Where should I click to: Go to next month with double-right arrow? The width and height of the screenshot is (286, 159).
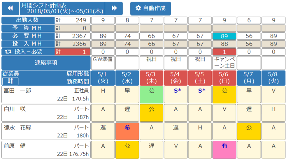pyautogui.click(x=114, y=8)
